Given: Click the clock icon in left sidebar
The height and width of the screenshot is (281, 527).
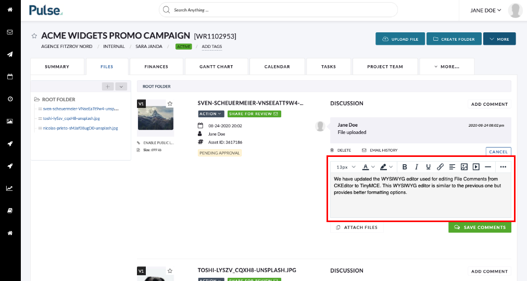Looking at the screenshot, I should point(10,99).
